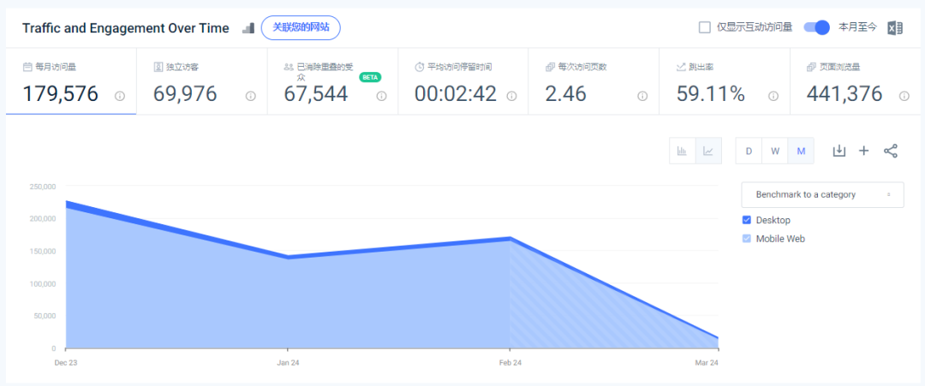Export data via the Excel icon
The height and width of the screenshot is (386, 925).
click(895, 27)
